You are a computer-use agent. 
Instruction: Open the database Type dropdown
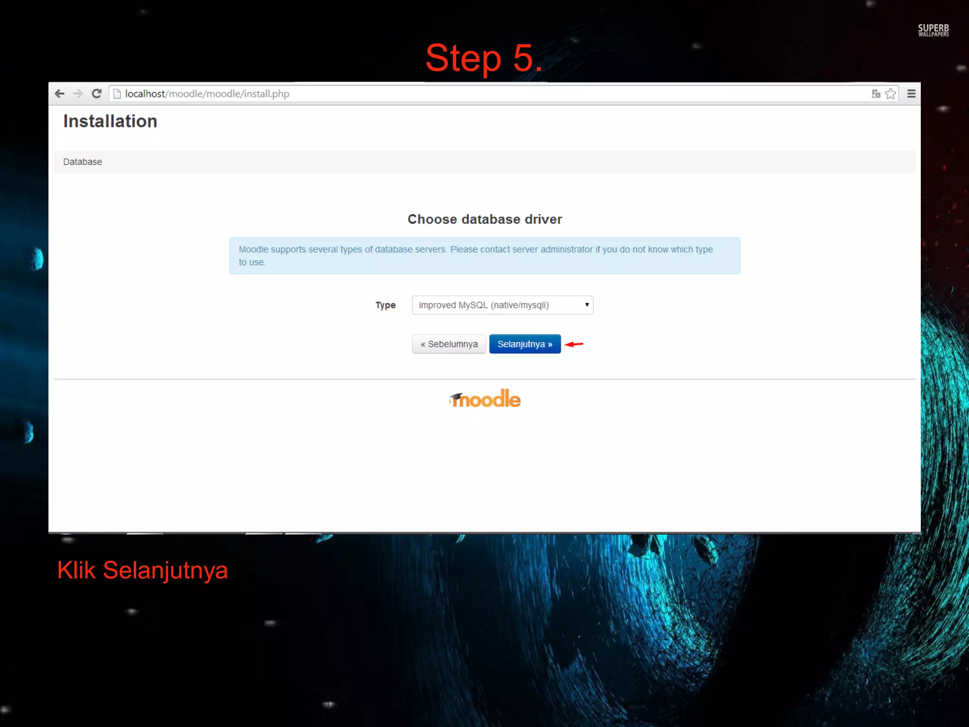click(502, 305)
